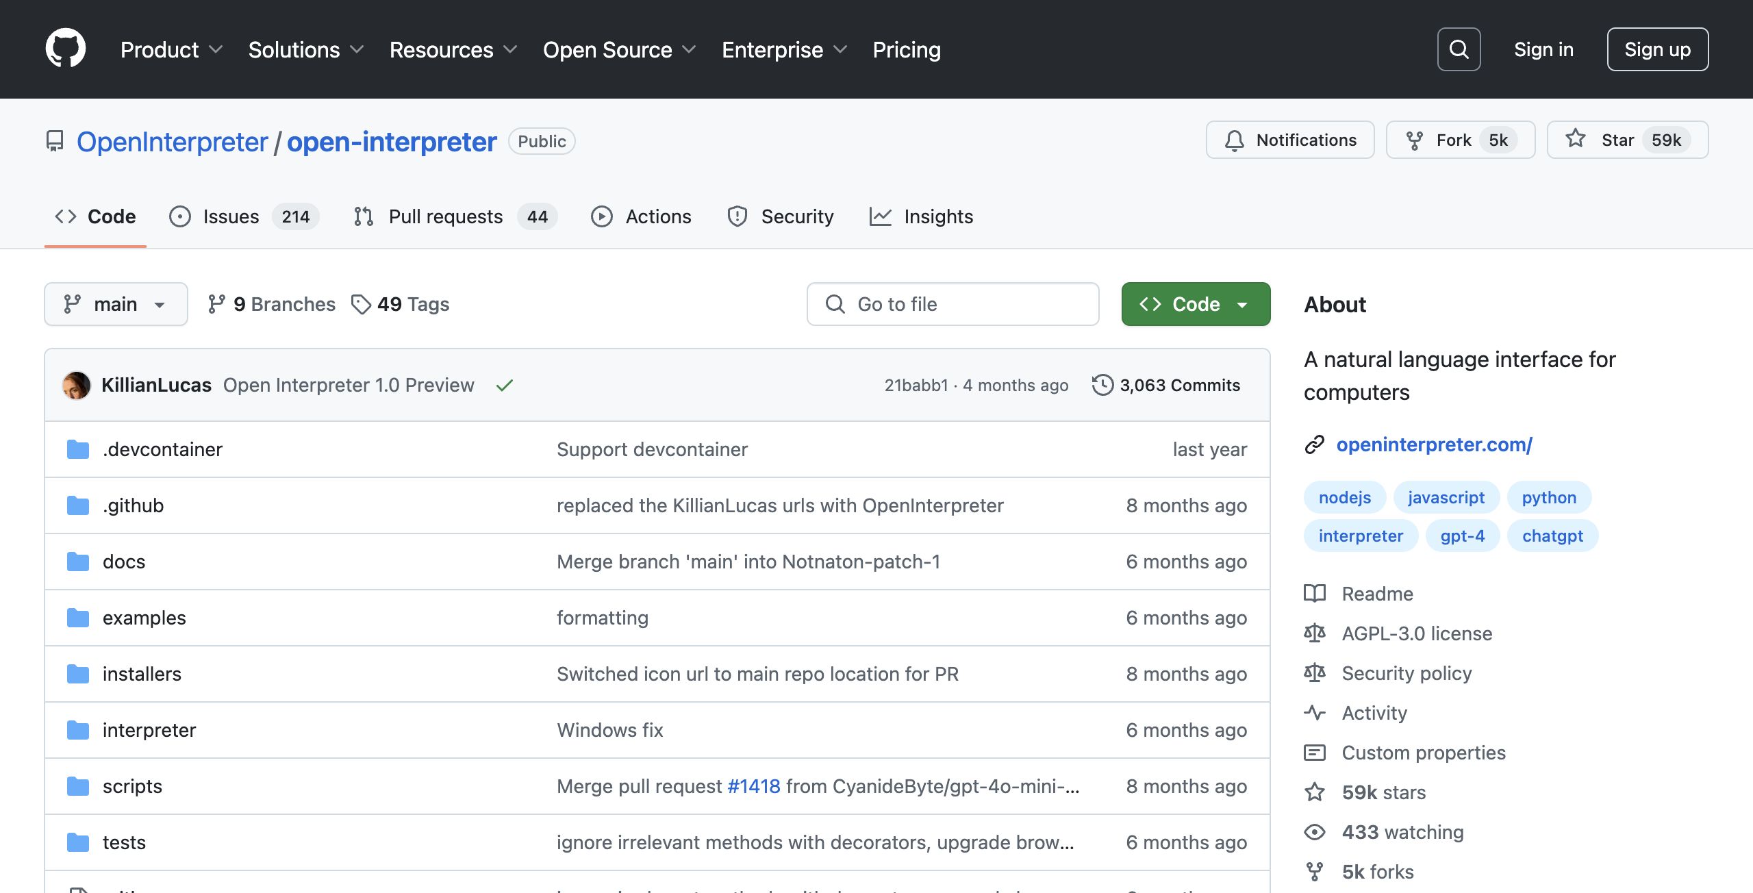
Task: Click the GitHub Octocat logo
Action: click(x=66, y=49)
